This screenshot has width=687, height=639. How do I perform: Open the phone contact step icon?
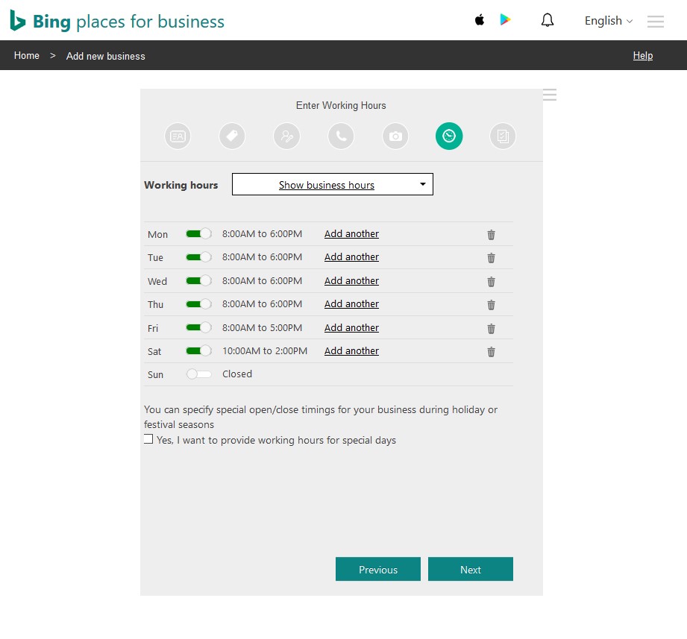coord(341,136)
